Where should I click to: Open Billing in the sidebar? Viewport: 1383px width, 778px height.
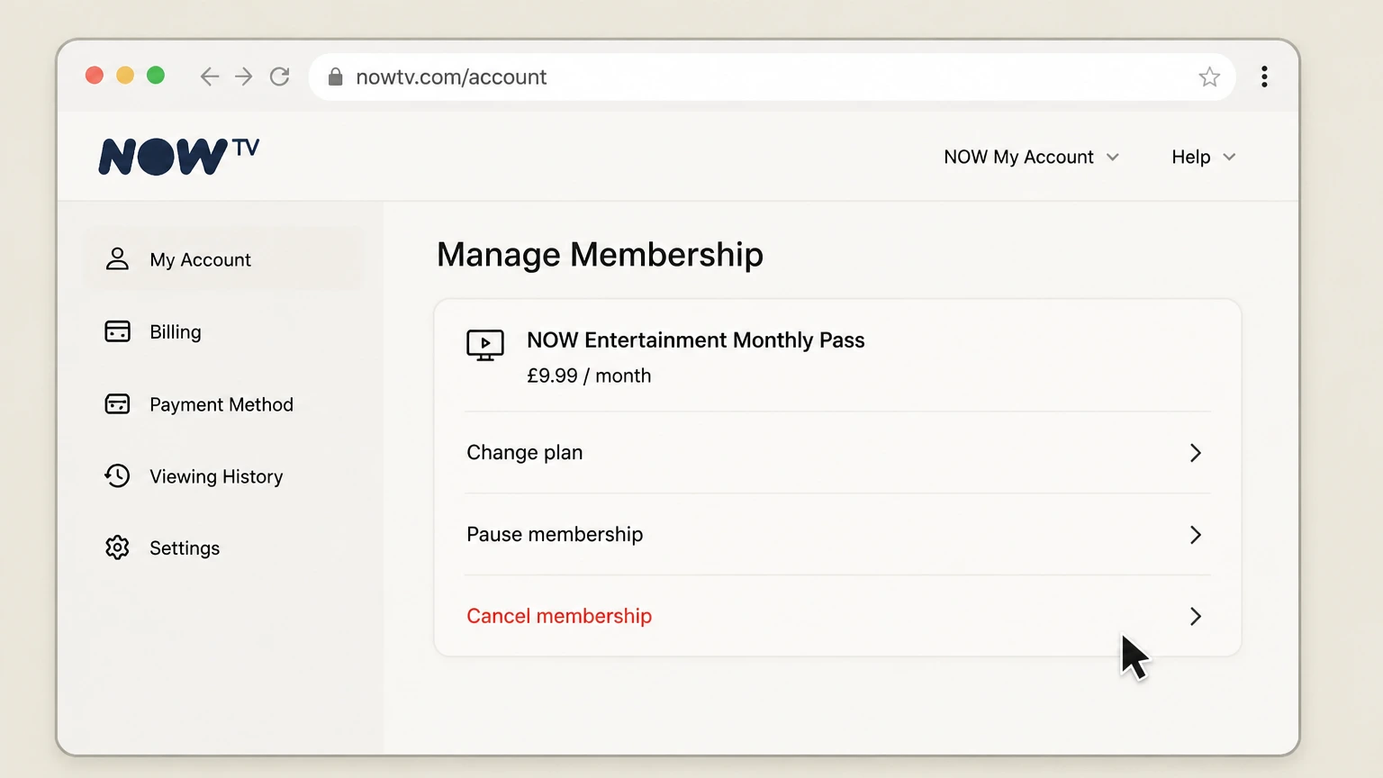tap(223, 331)
